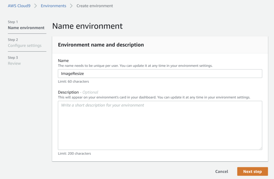The width and height of the screenshot is (274, 179).
Task: Click the Name environment page heading
Action: pyautogui.click(x=87, y=26)
